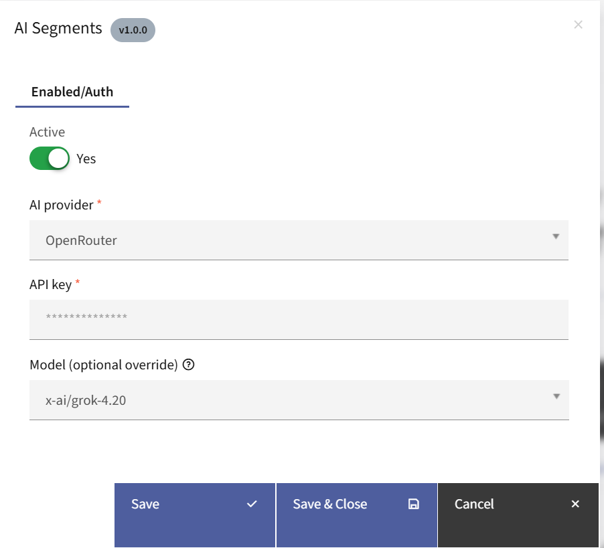Click the v1.0.0 version badge

(x=133, y=29)
